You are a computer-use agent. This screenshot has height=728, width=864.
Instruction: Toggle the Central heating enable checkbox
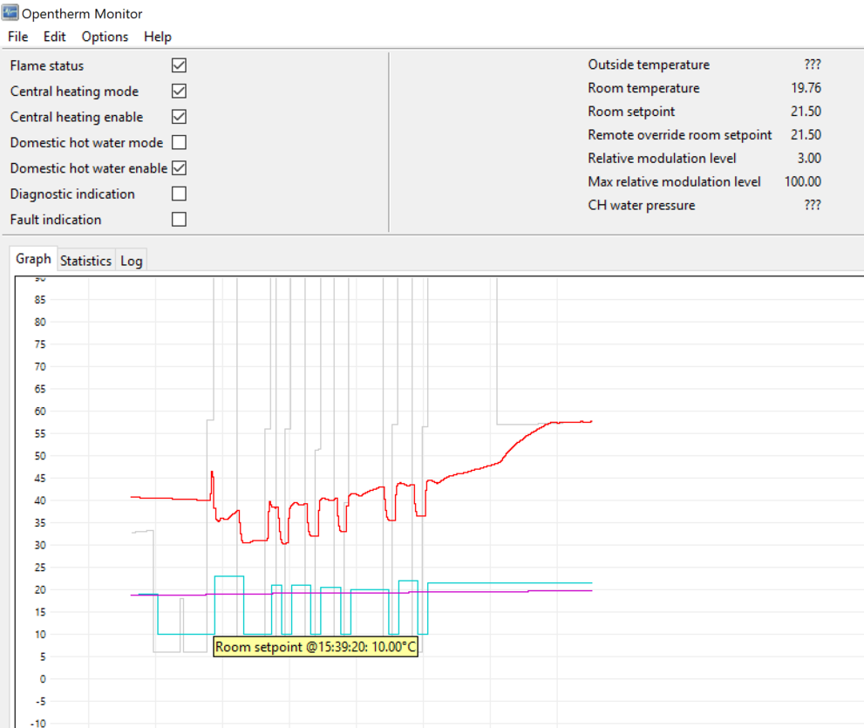point(179,117)
